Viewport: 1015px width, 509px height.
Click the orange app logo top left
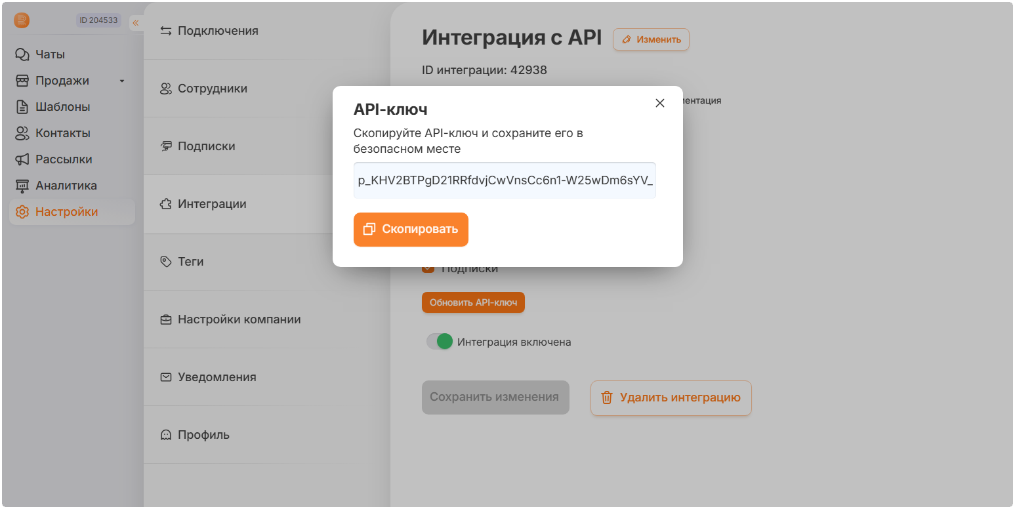[21, 20]
